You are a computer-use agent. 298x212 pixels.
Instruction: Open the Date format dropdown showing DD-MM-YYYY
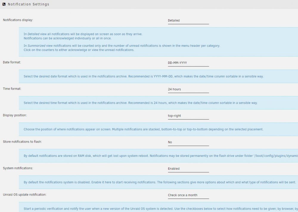coord(188,63)
